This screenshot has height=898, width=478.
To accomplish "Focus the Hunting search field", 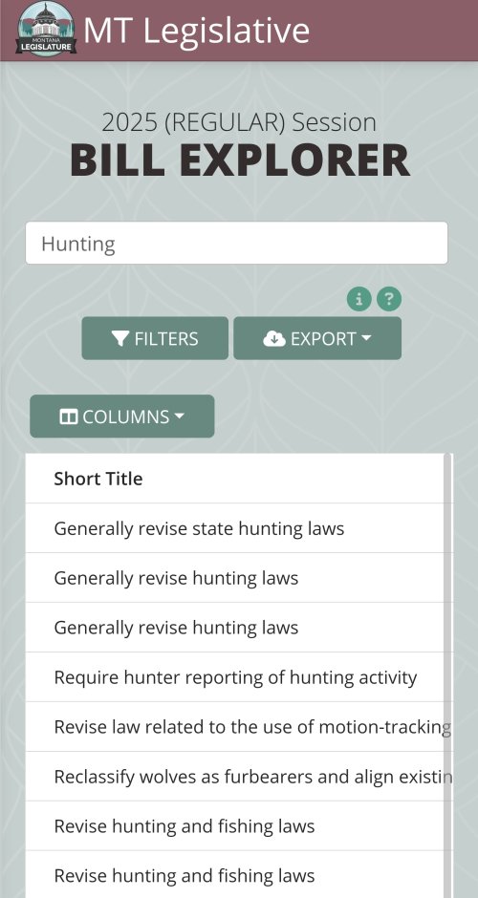I will coord(237,244).
